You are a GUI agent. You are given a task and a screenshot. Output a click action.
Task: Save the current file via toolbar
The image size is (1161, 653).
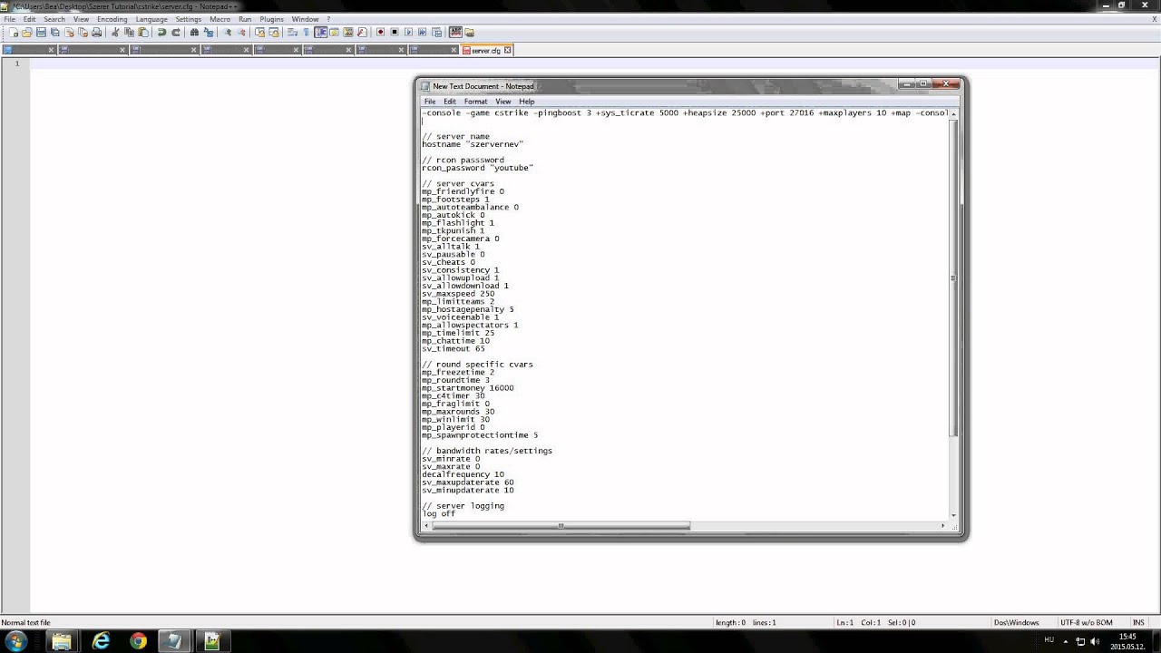pos(41,32)
